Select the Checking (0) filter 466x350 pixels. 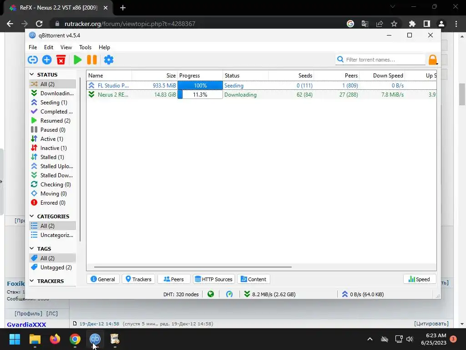point(53,185)
